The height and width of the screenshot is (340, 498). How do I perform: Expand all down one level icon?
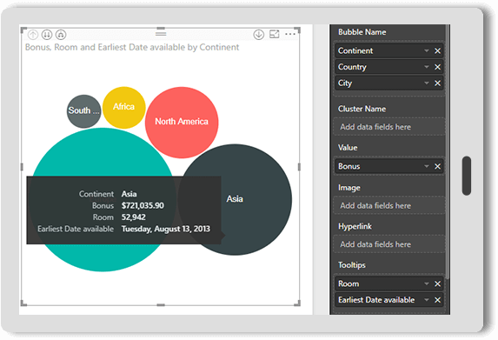click(x=61, y=34)
